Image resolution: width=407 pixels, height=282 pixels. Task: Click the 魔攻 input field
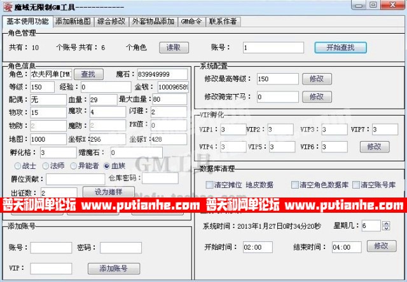(107, 112)
